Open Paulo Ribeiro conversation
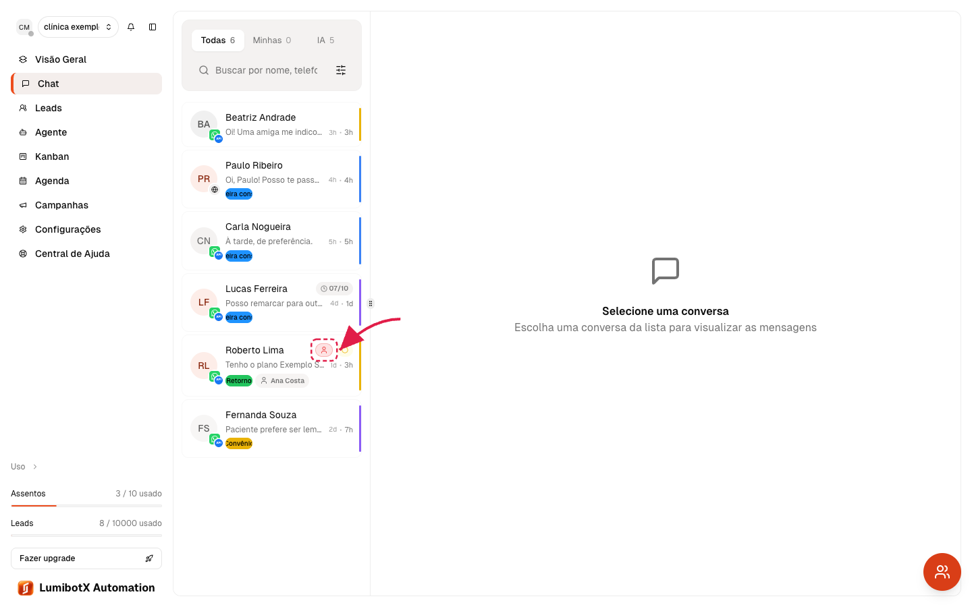The image size is (972, 607). 271,179
